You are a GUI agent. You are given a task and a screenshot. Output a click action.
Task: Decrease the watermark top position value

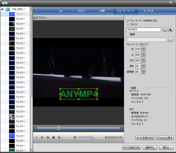tap(143, 56)
